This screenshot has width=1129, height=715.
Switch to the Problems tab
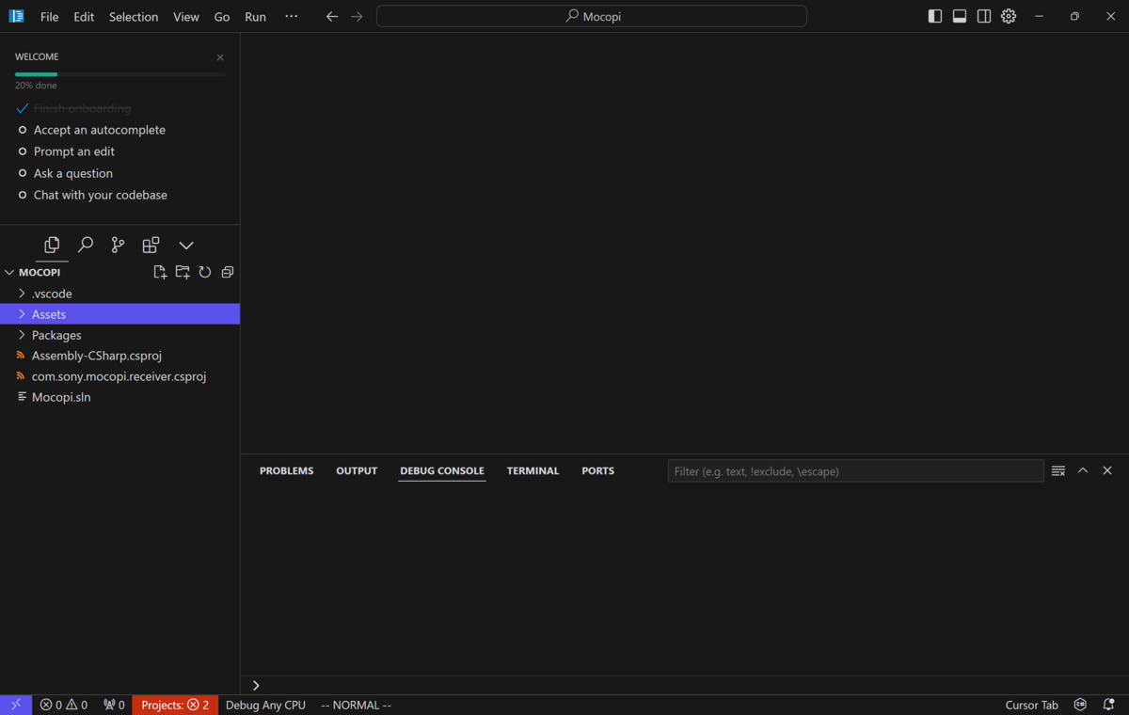coord(286,470)
